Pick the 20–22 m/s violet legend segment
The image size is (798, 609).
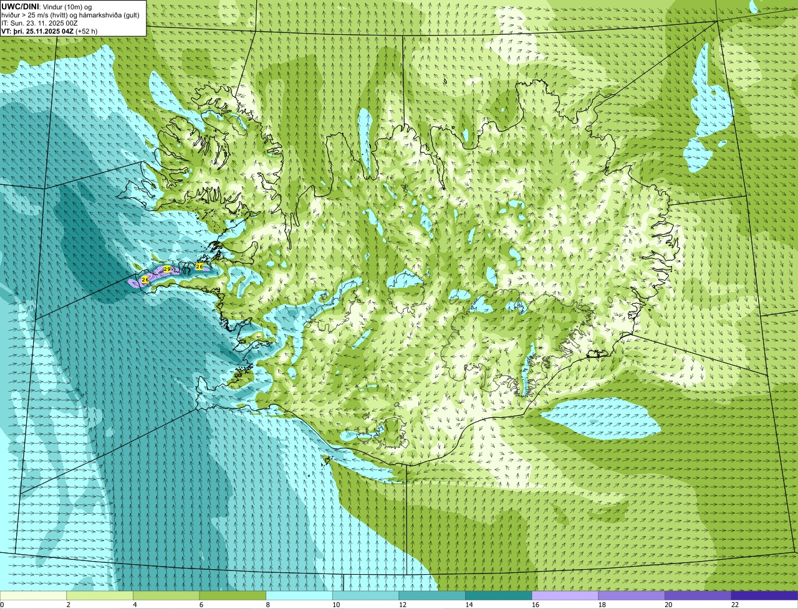coord(698,595)
